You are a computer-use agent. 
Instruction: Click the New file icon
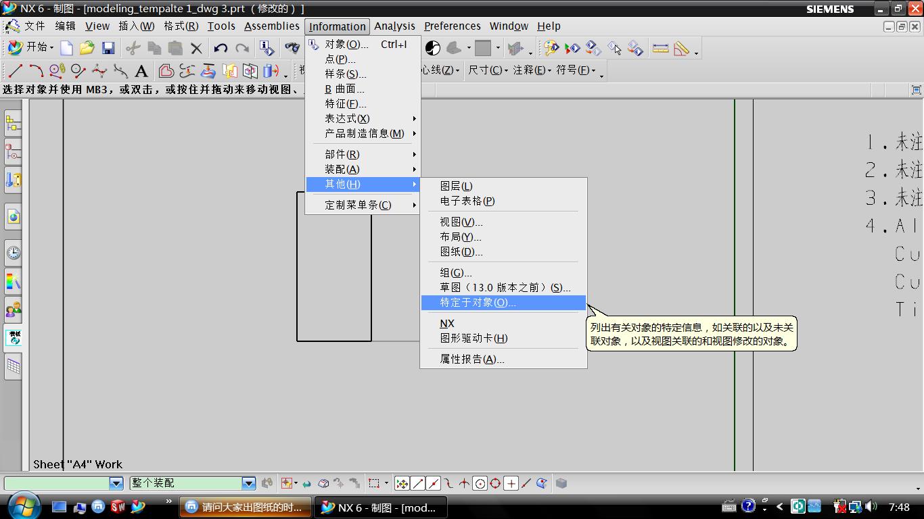[66, 48]
